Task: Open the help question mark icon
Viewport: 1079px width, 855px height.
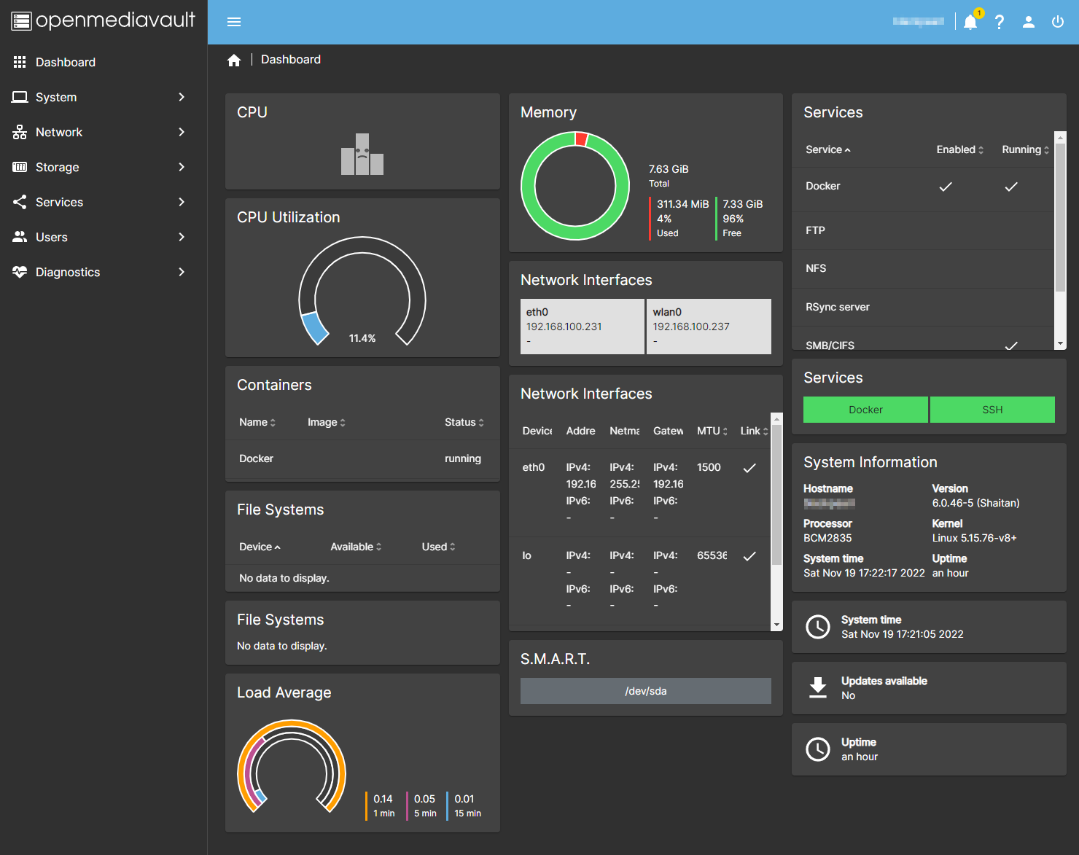Action: (1000, 22)
